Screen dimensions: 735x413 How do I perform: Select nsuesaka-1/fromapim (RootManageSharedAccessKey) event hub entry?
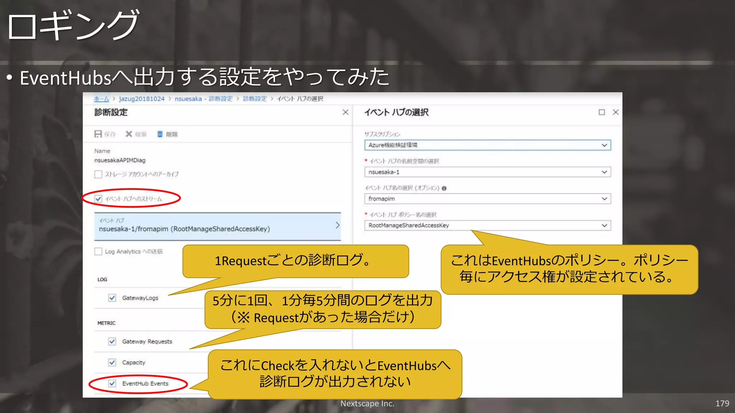(217, 227)
